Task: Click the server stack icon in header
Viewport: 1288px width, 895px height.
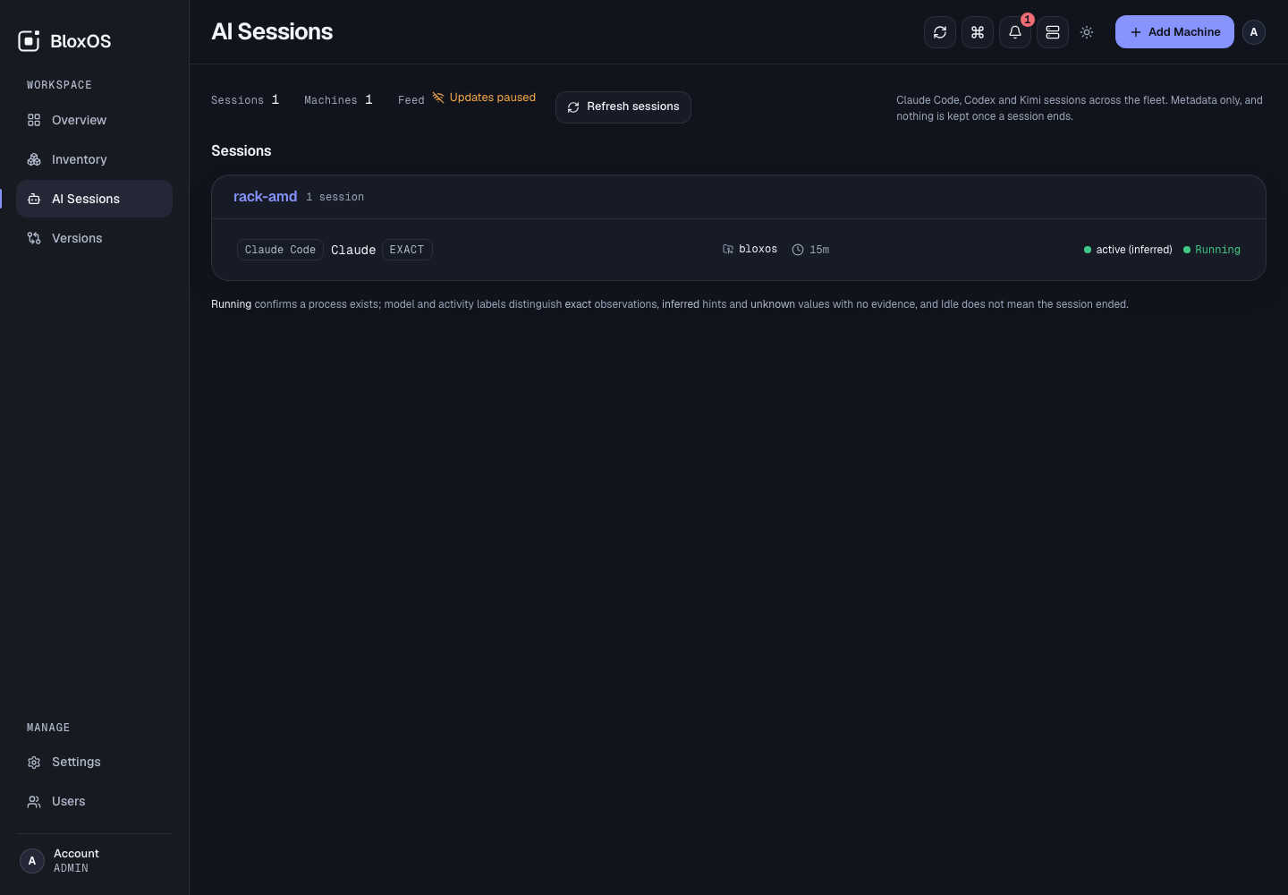Action: point(1053,32)
